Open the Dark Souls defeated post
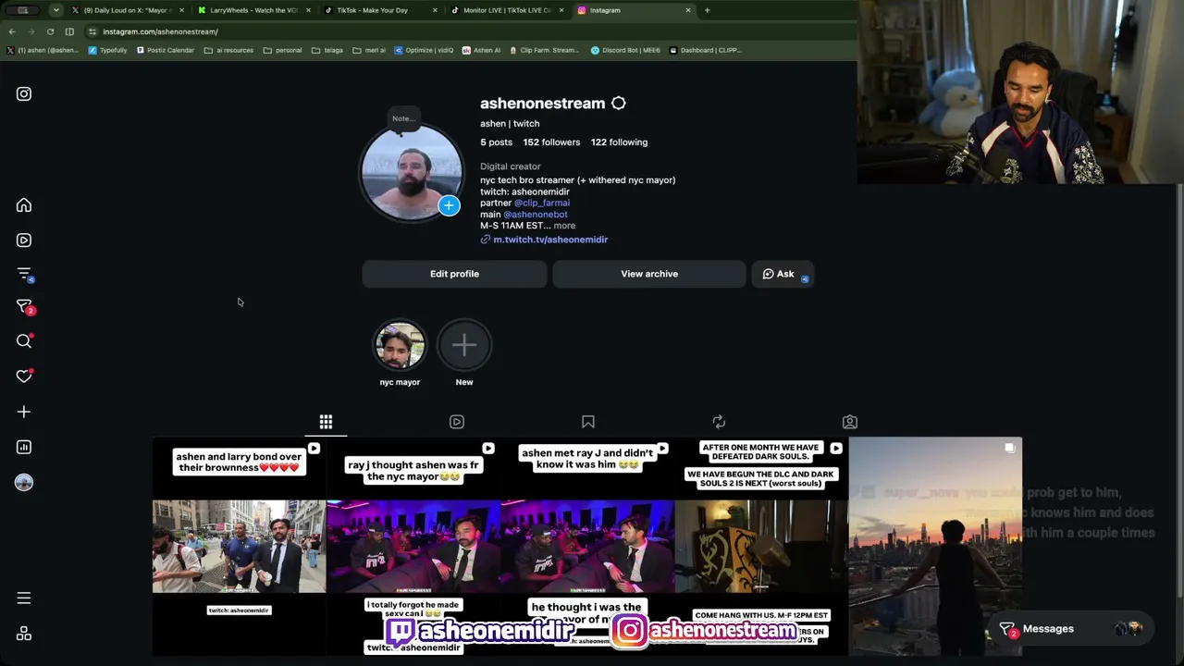Image resolution: width=1184 pixels, height=666 pixels. pyautogui.click(x=761, y=546)
